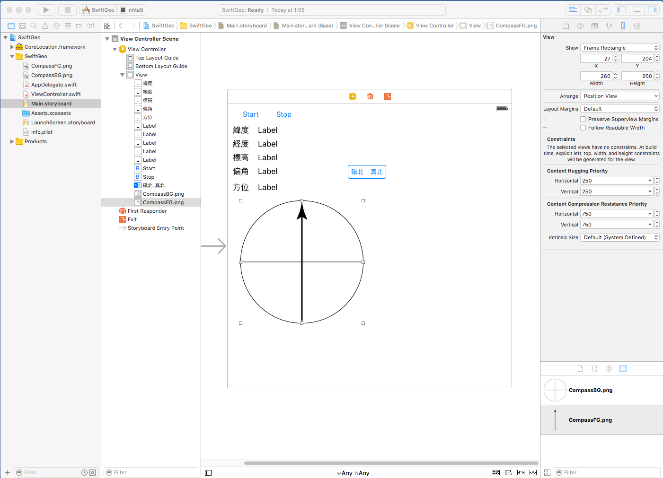
Task: Switch to the Attributes inspector
Action: [609, 26]
